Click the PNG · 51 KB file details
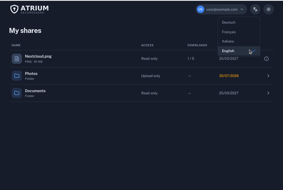The width and height of the screenshot is (283, 190). (x=34, y=62)
